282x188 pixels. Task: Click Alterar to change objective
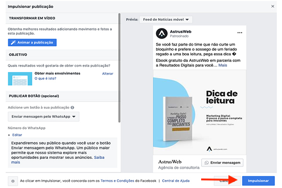(108, 73)
